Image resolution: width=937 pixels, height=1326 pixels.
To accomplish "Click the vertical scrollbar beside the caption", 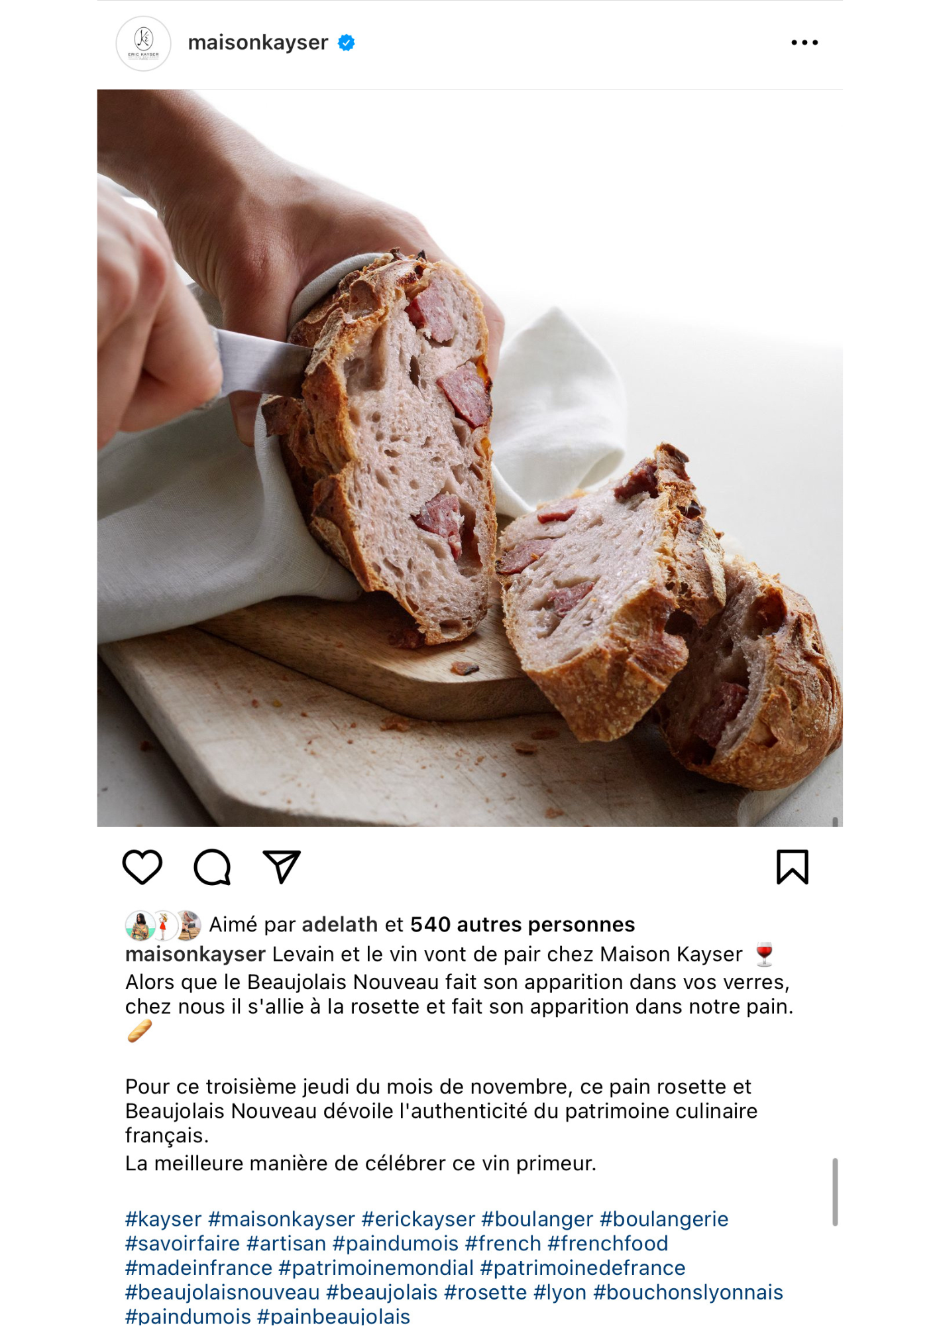I will [x=835, y=1191].
